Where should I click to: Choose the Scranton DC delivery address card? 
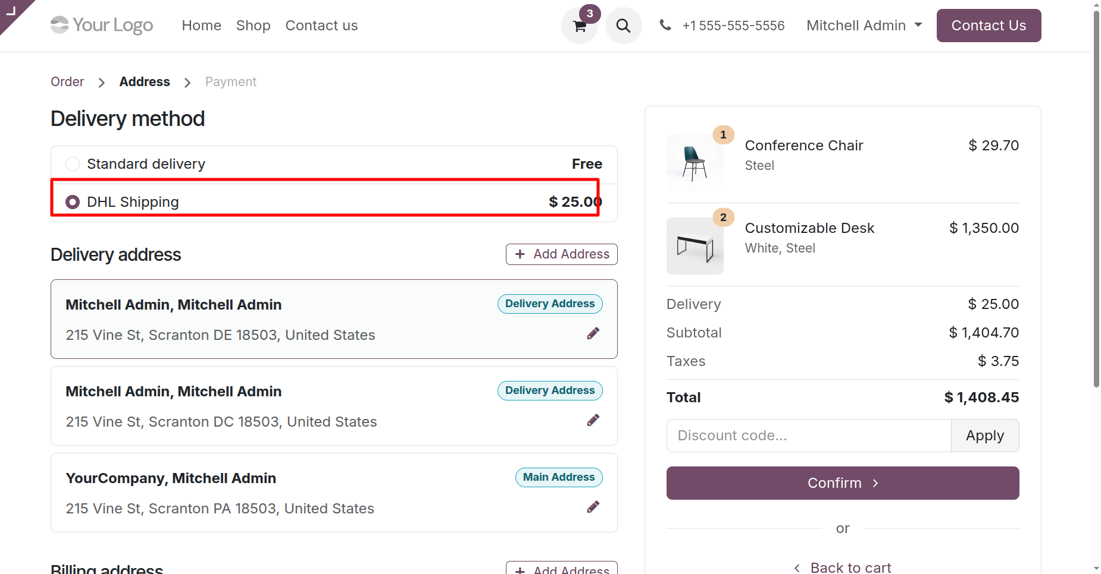(333, 406)
